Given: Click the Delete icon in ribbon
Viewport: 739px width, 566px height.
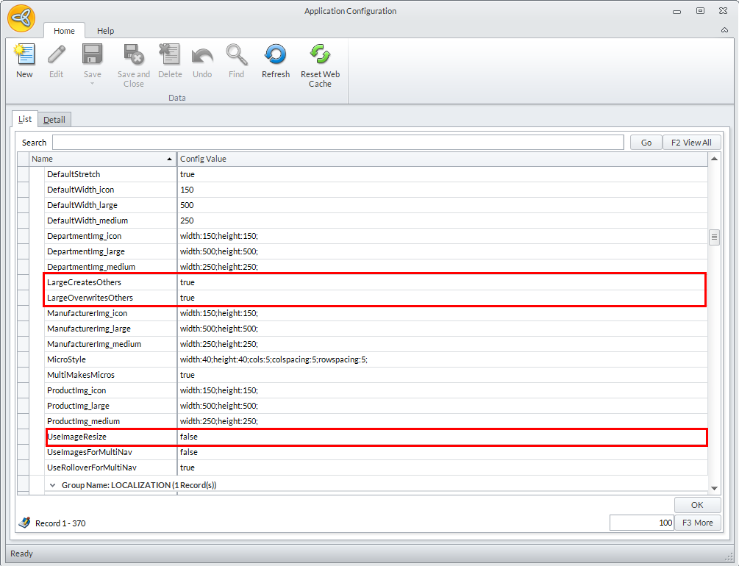Looking at the screenshot, I should (170, 55).
